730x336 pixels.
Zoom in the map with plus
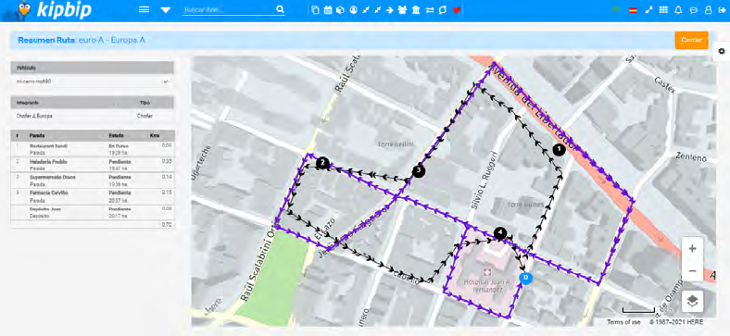coord(692,248)
